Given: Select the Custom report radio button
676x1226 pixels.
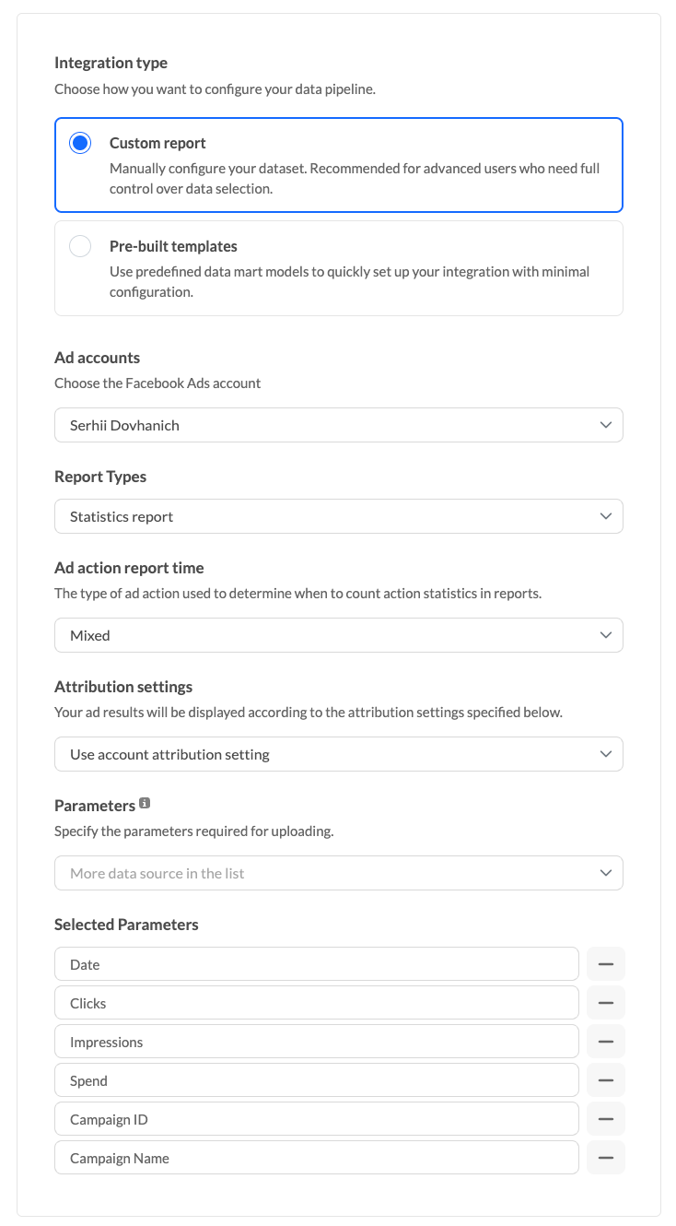Looking at the screenshot, I should [80, 143].
